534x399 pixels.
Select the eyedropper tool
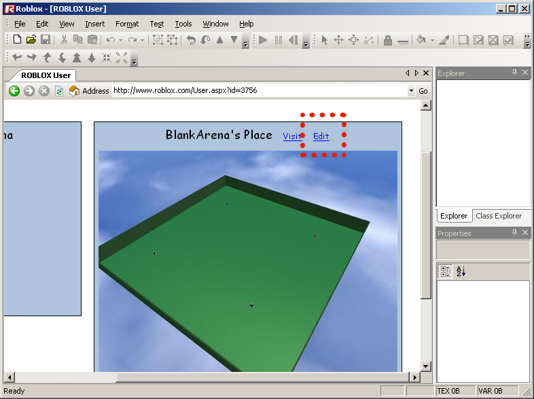coord(444,40)
